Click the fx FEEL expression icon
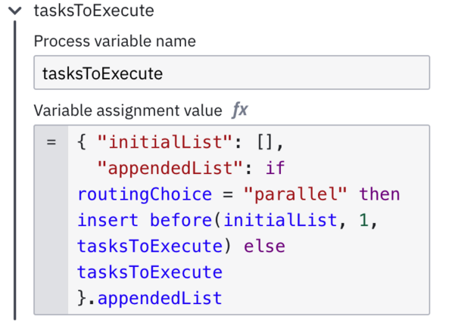 click(x=240, y=110)
